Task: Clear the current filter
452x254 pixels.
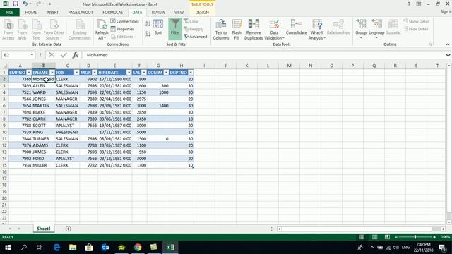Action: pyautogui.click(x=191, y=21)
